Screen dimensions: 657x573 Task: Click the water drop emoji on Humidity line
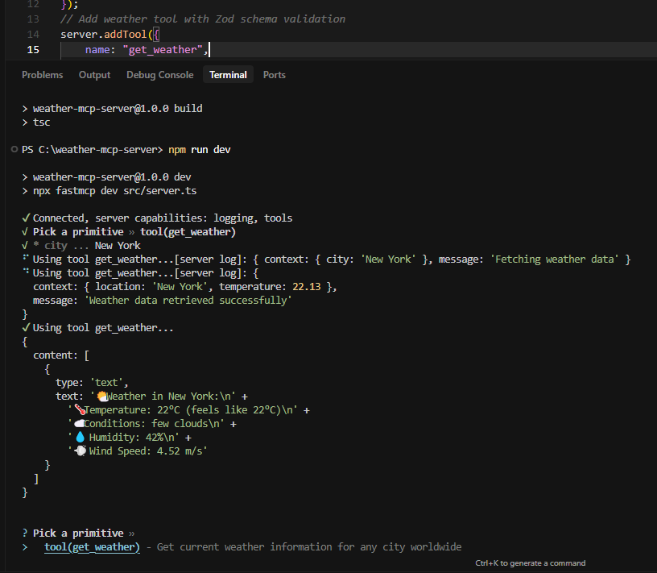(80, 437)
